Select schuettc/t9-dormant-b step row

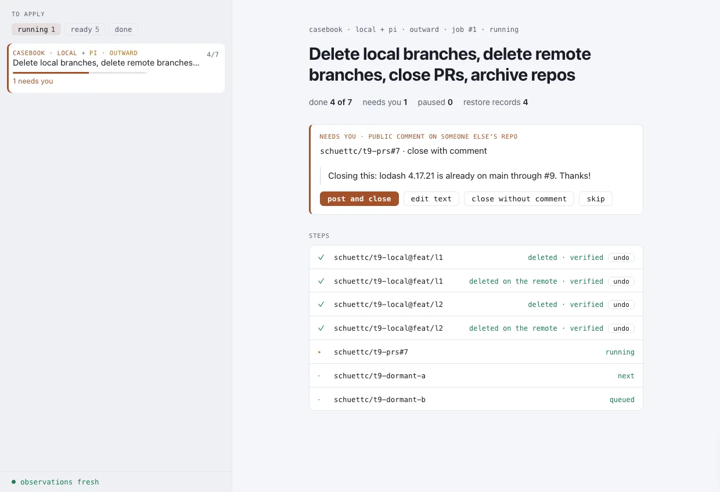(x=476, y=399)
